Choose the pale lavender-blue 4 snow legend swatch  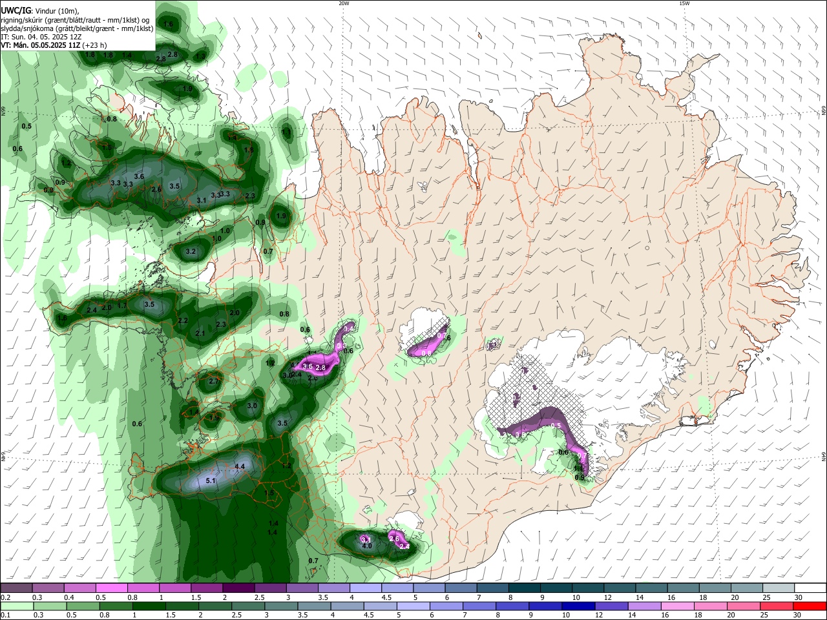pos(365,588)
